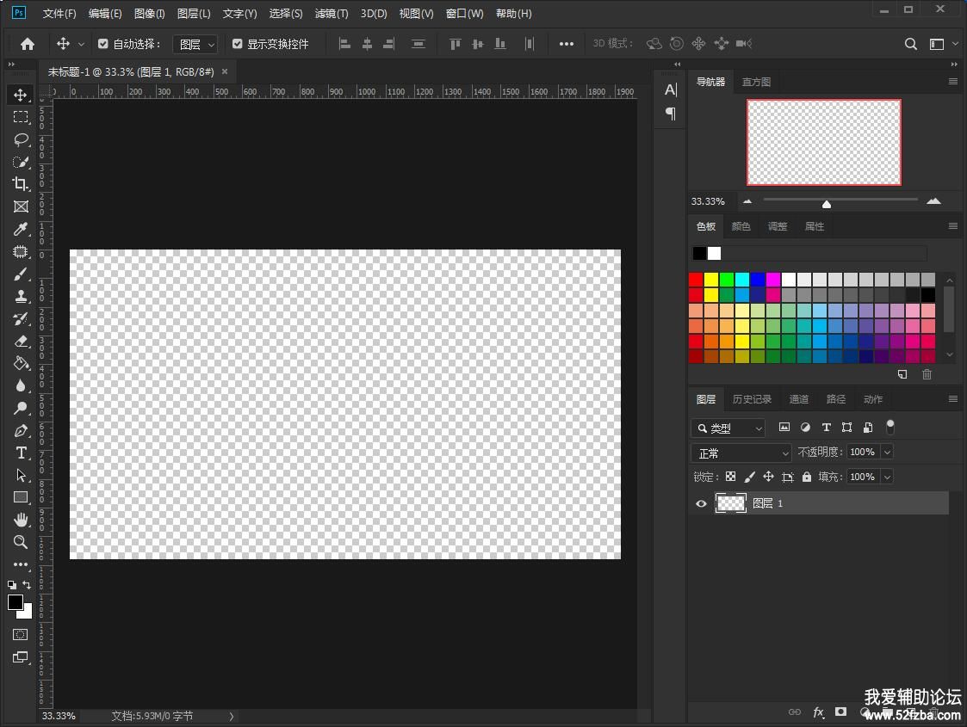This screenshot has width=967, height=727.
Task: Click the Home button in options bar
Action: pos(28,44)
